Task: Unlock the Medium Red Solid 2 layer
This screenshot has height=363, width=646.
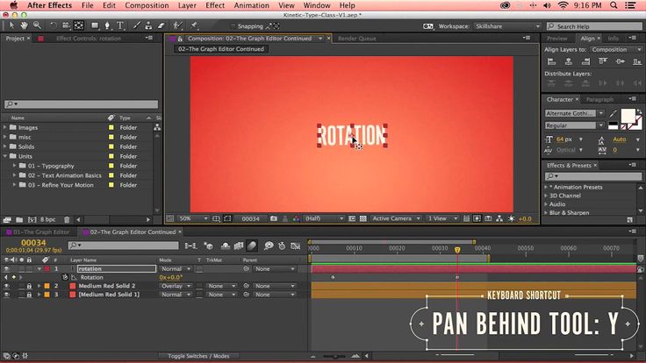Action: click(29, 286)
